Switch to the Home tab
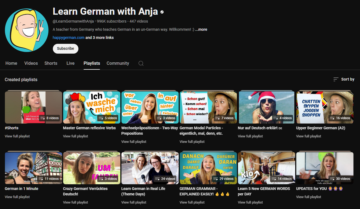360x209 pixels. coord(11,63)
